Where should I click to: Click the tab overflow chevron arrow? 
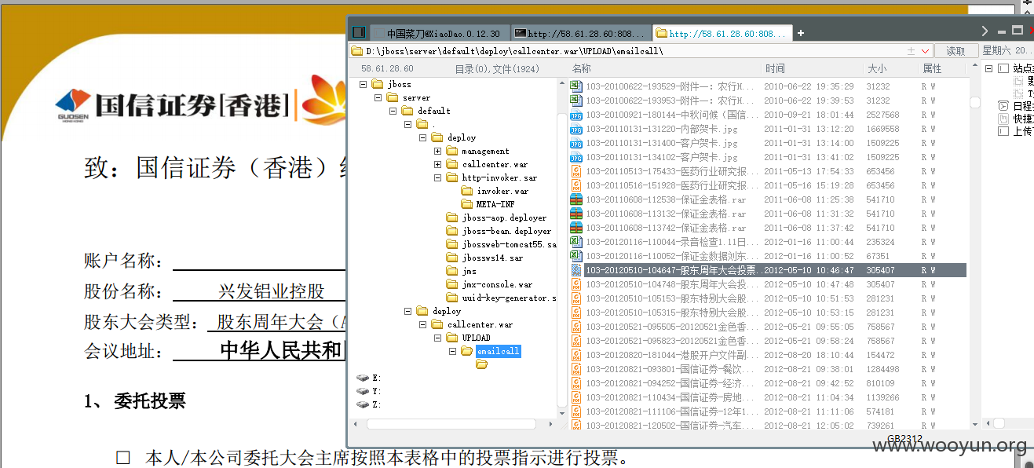point(985,31)
